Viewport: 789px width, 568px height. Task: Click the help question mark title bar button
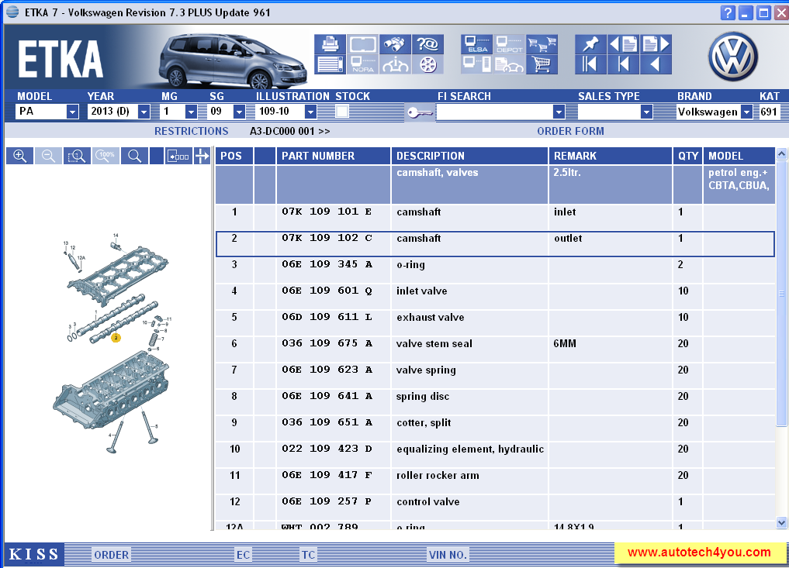tap(728, 13)
